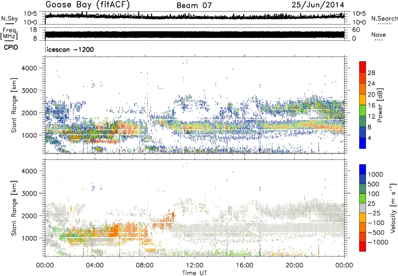The width and height of the screenshot is (398, 276).
Task: Click the '16' label on Power color bar
Action: 371,106
